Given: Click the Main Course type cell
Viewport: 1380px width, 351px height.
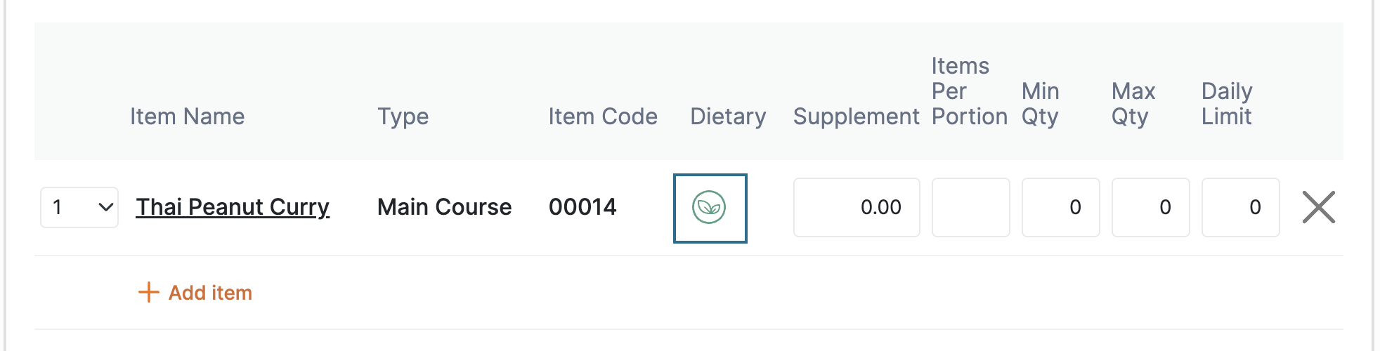Looking at the screenshot, I should click(x=445, y=207).
